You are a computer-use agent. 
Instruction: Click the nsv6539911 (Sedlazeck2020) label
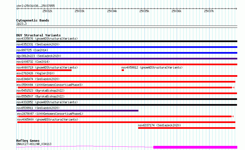pos(38,108)
